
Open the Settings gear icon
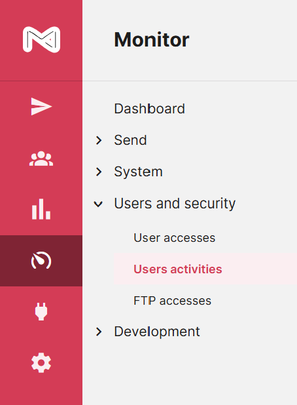(x=41, y=362)
